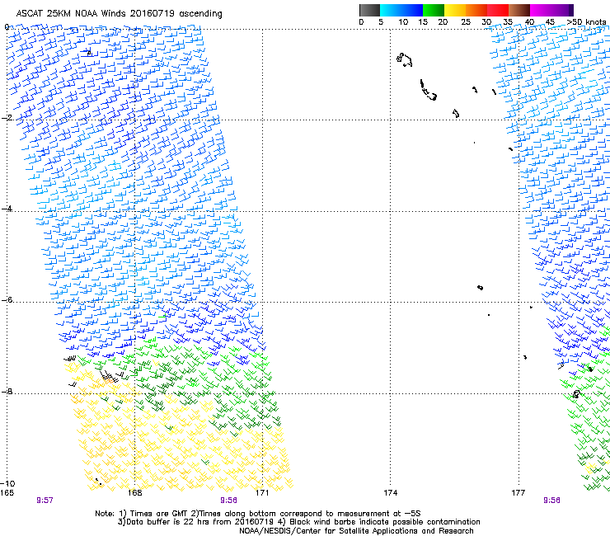The width and height of the screenshot is (610, 536).
Task: Click the island outline on the -8 line
Action: point(576,394)
